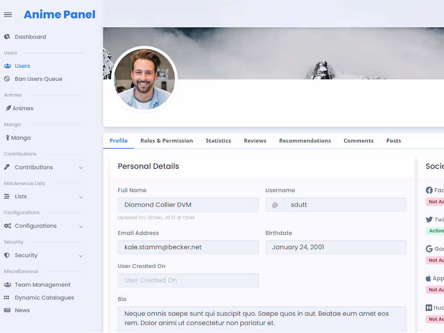Screen dimensions: 444x333
Task: Select the Users icon in the sidebar
Action: [8, 66]
